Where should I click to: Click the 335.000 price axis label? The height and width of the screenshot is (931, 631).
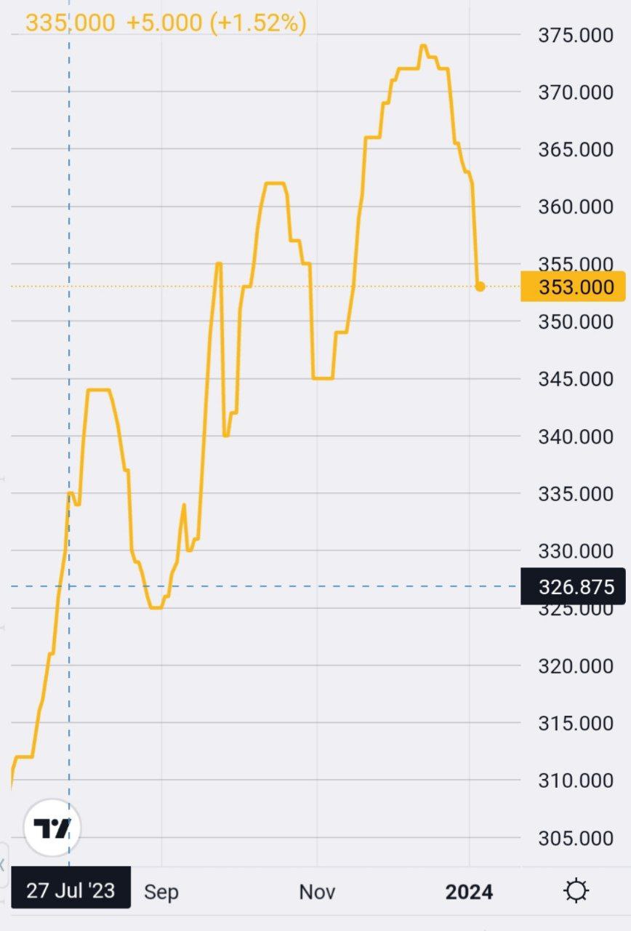(576, 494)
